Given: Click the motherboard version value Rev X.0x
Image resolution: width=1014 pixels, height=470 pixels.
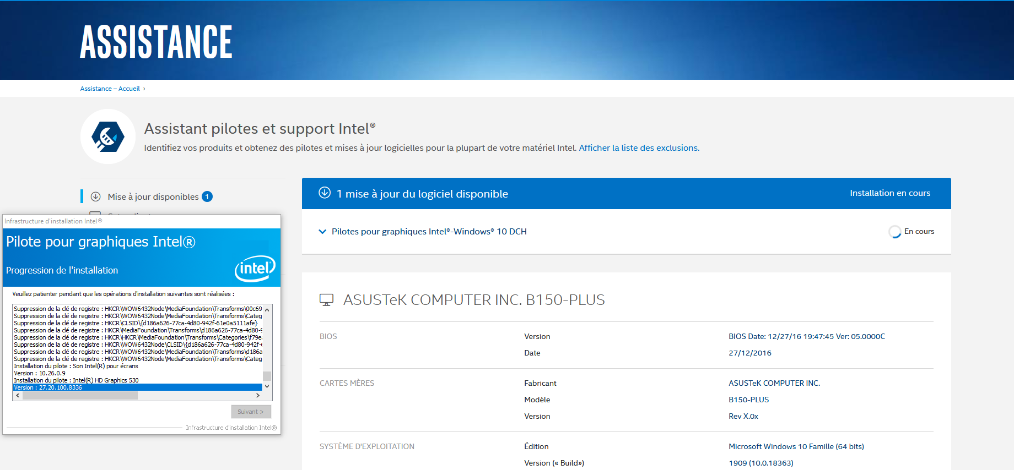Looking at the screenshot, I should tap(743, 416).
